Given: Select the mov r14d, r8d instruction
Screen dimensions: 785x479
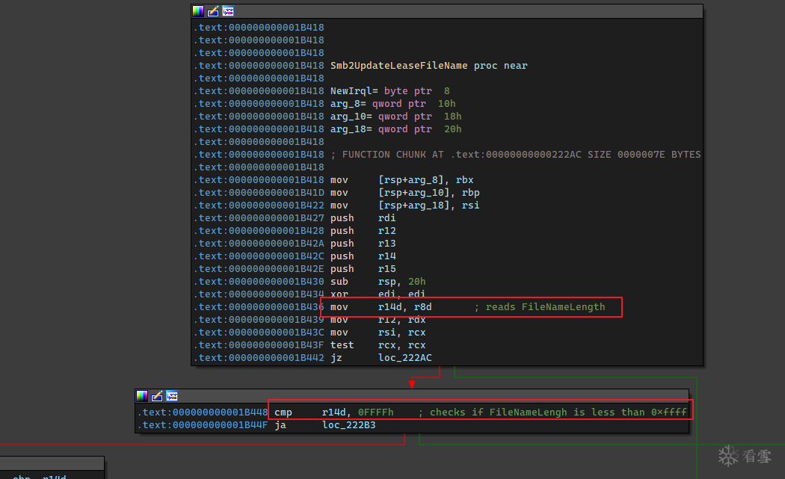Looking at the screenshot, I should click(381, 307).
